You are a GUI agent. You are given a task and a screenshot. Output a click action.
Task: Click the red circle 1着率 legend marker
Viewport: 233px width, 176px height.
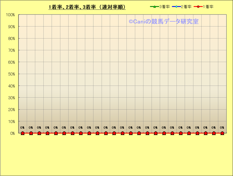point(198,7)
